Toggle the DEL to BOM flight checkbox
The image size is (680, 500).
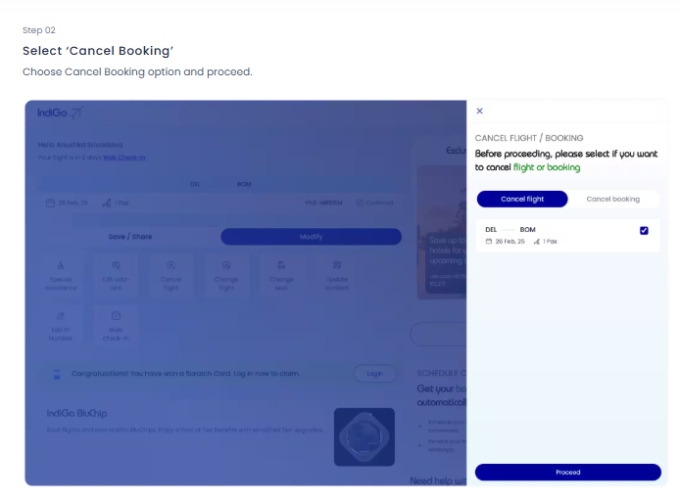644,231
